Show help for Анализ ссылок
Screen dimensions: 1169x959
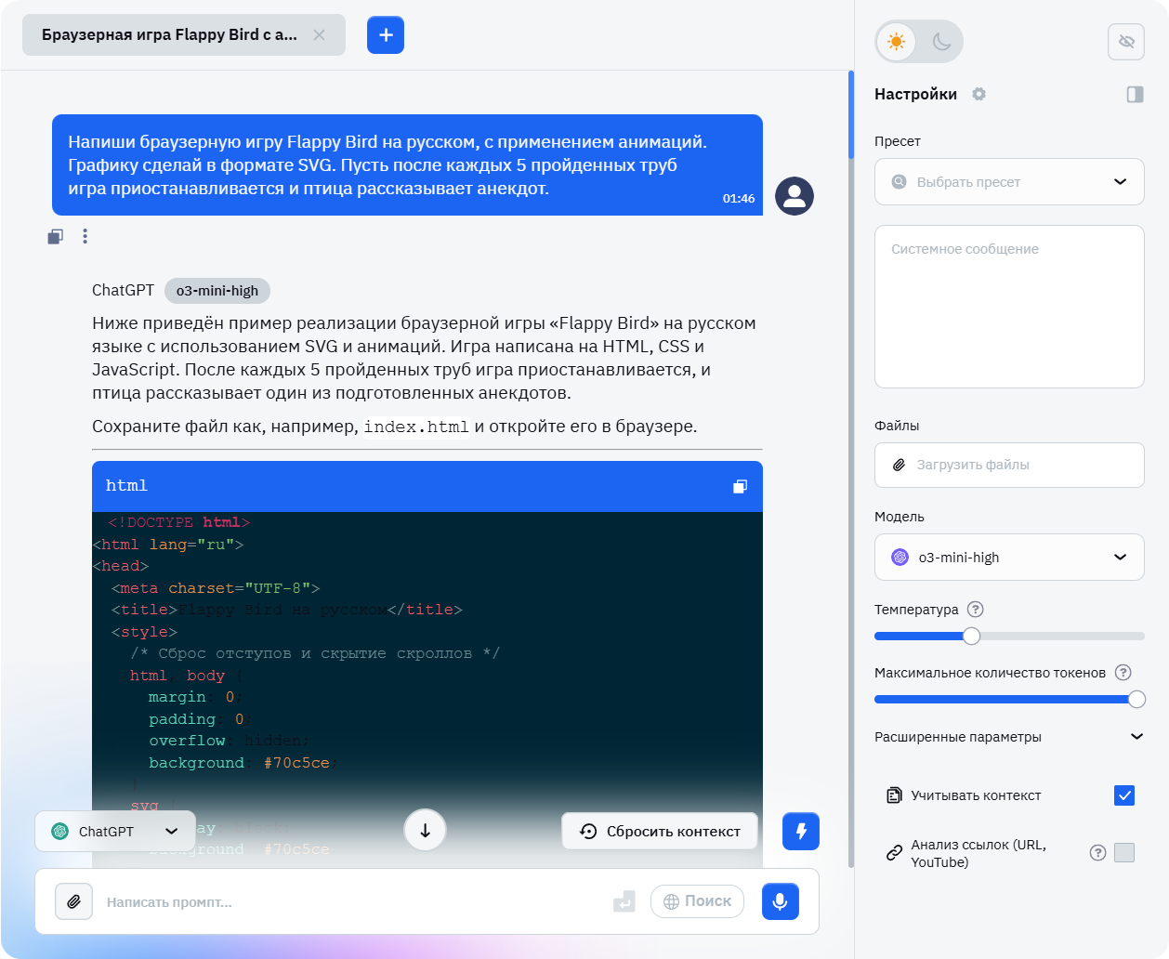coord(1097,853)
